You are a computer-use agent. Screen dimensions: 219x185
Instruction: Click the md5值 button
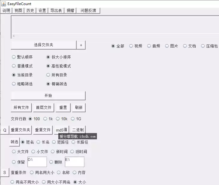click(x=62, y=130)
